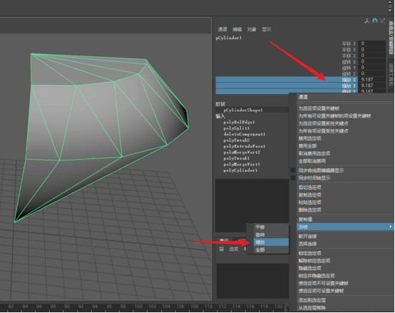395x313 pixels.
Task: Choose 粘贴选定项 in the context menu
Action: (309, 202)
